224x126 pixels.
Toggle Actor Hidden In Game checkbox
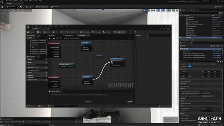tap(202, 82)
